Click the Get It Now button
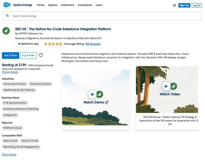 (x=11, y=55)
